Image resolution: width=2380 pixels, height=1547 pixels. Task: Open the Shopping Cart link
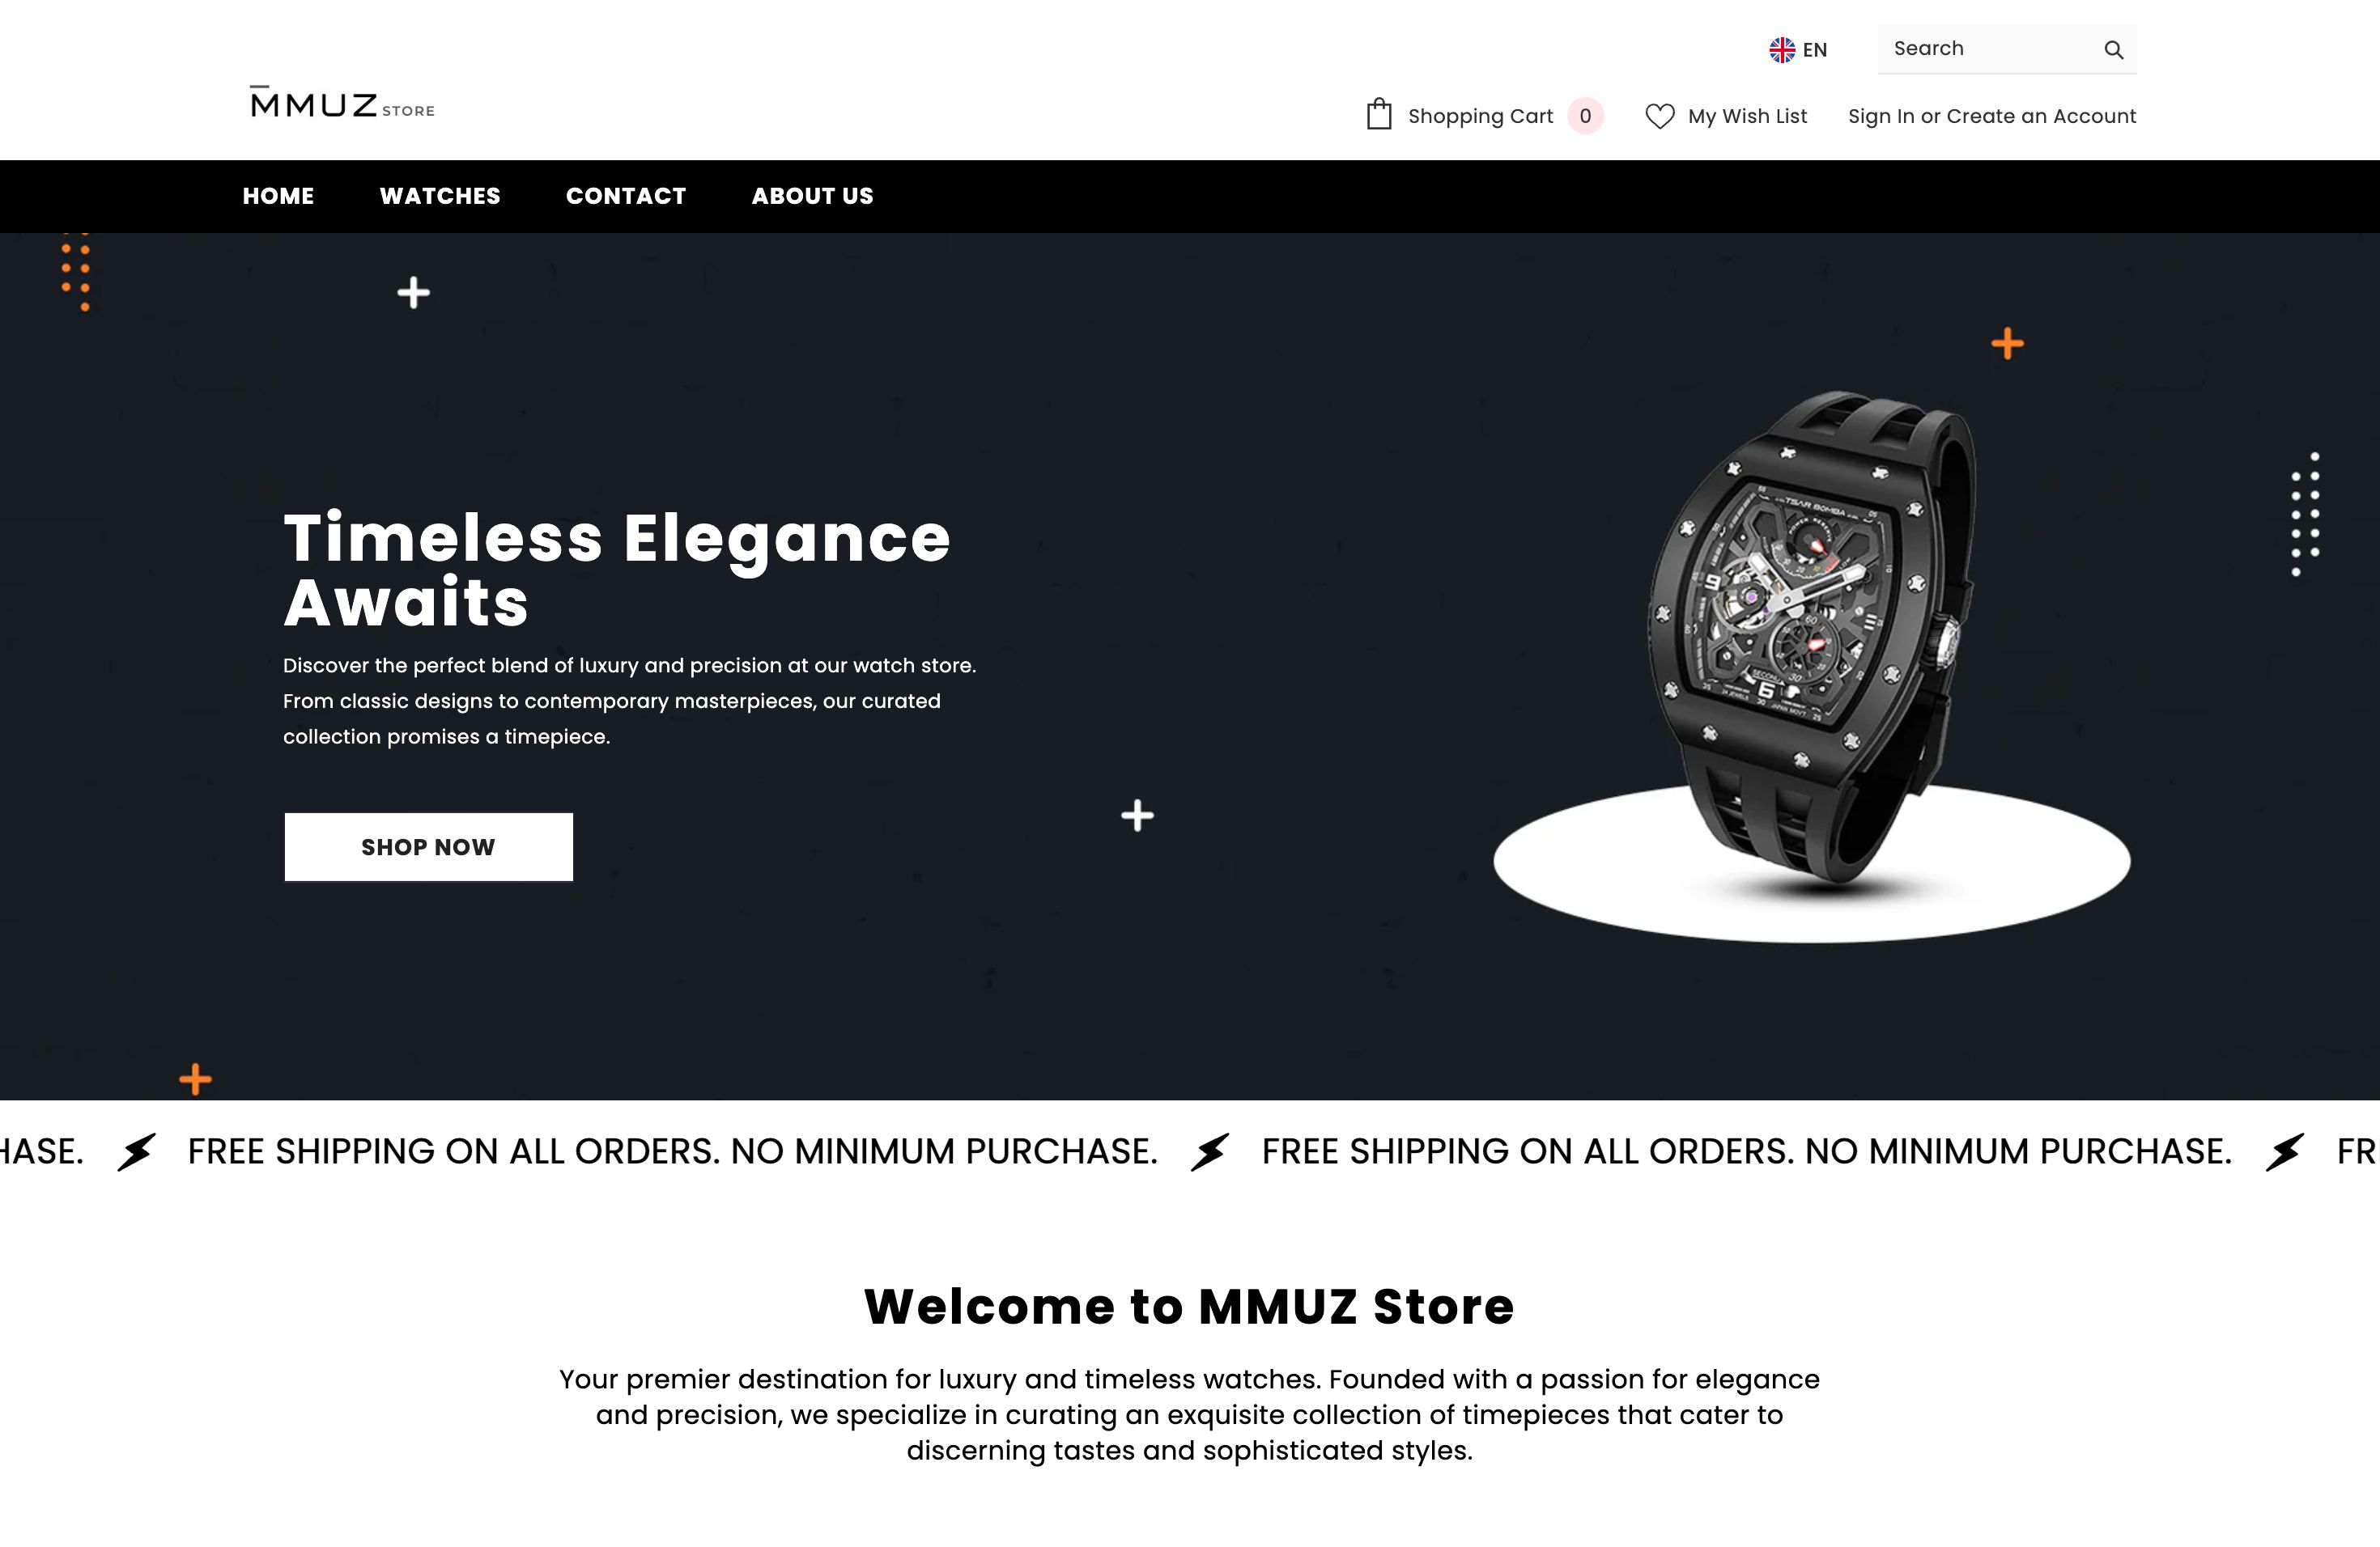[x=1480, y=116]
